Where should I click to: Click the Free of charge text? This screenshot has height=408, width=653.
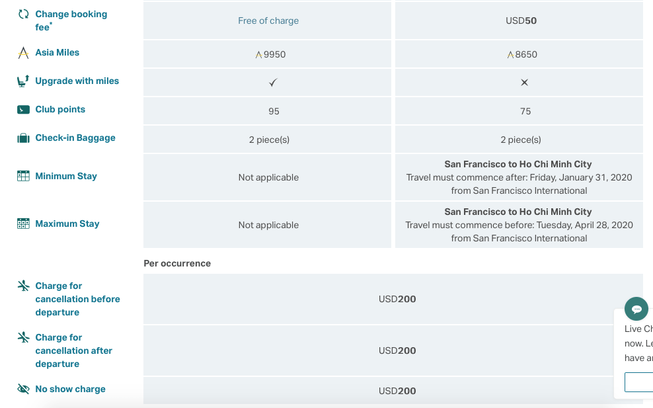click(268, 20)
